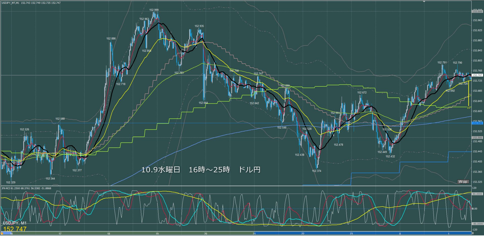
Task: Click the 80.0000 level tag in RCI panel
Action: click(477, 194)
